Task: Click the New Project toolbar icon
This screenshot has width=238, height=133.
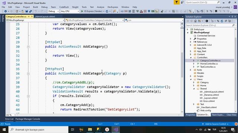Action: [x=17, y=11]
